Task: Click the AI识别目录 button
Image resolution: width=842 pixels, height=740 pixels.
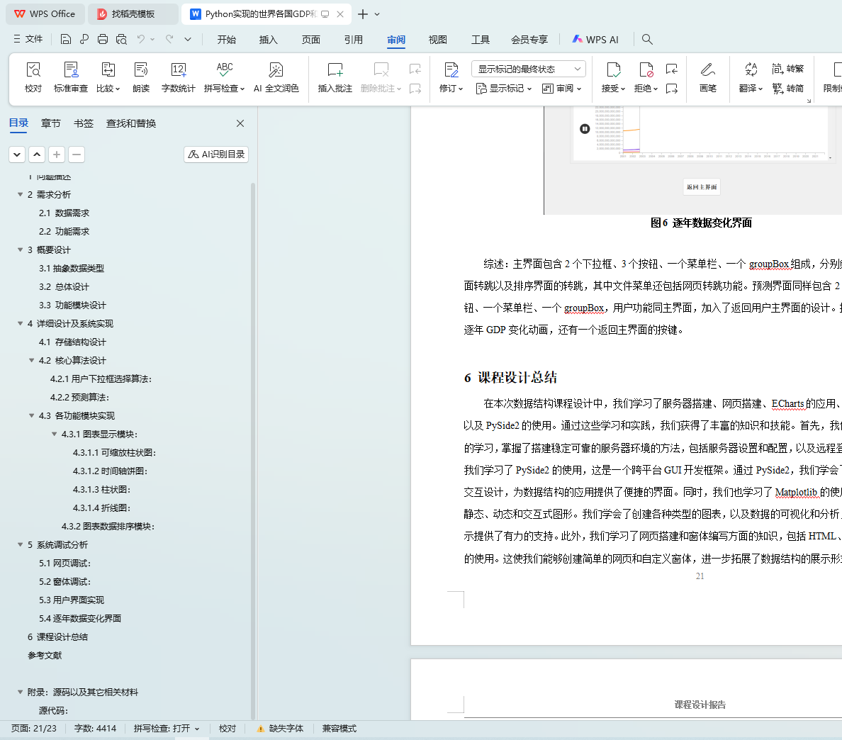Action: click(x=216, y=155)
